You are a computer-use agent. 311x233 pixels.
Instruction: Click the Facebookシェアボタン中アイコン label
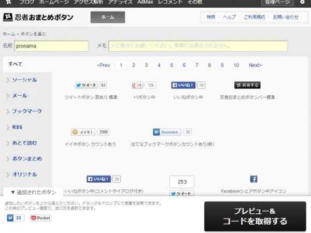point(253,191)
